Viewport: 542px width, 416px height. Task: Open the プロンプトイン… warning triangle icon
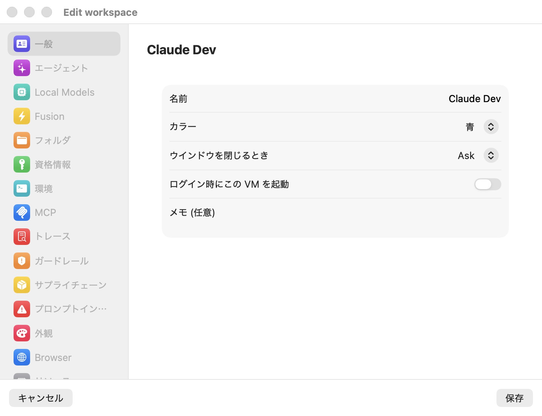pos(22,309)
